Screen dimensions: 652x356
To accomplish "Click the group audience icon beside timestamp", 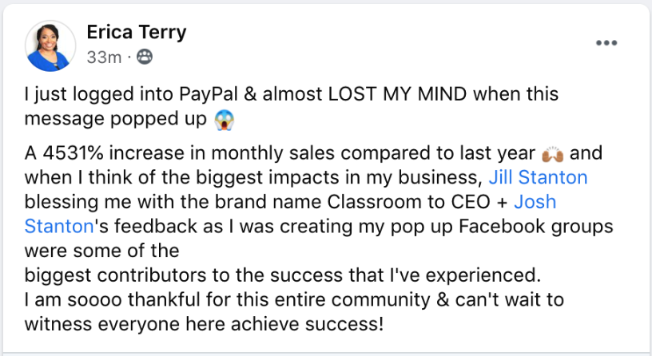I will click(x=145, y=57).
